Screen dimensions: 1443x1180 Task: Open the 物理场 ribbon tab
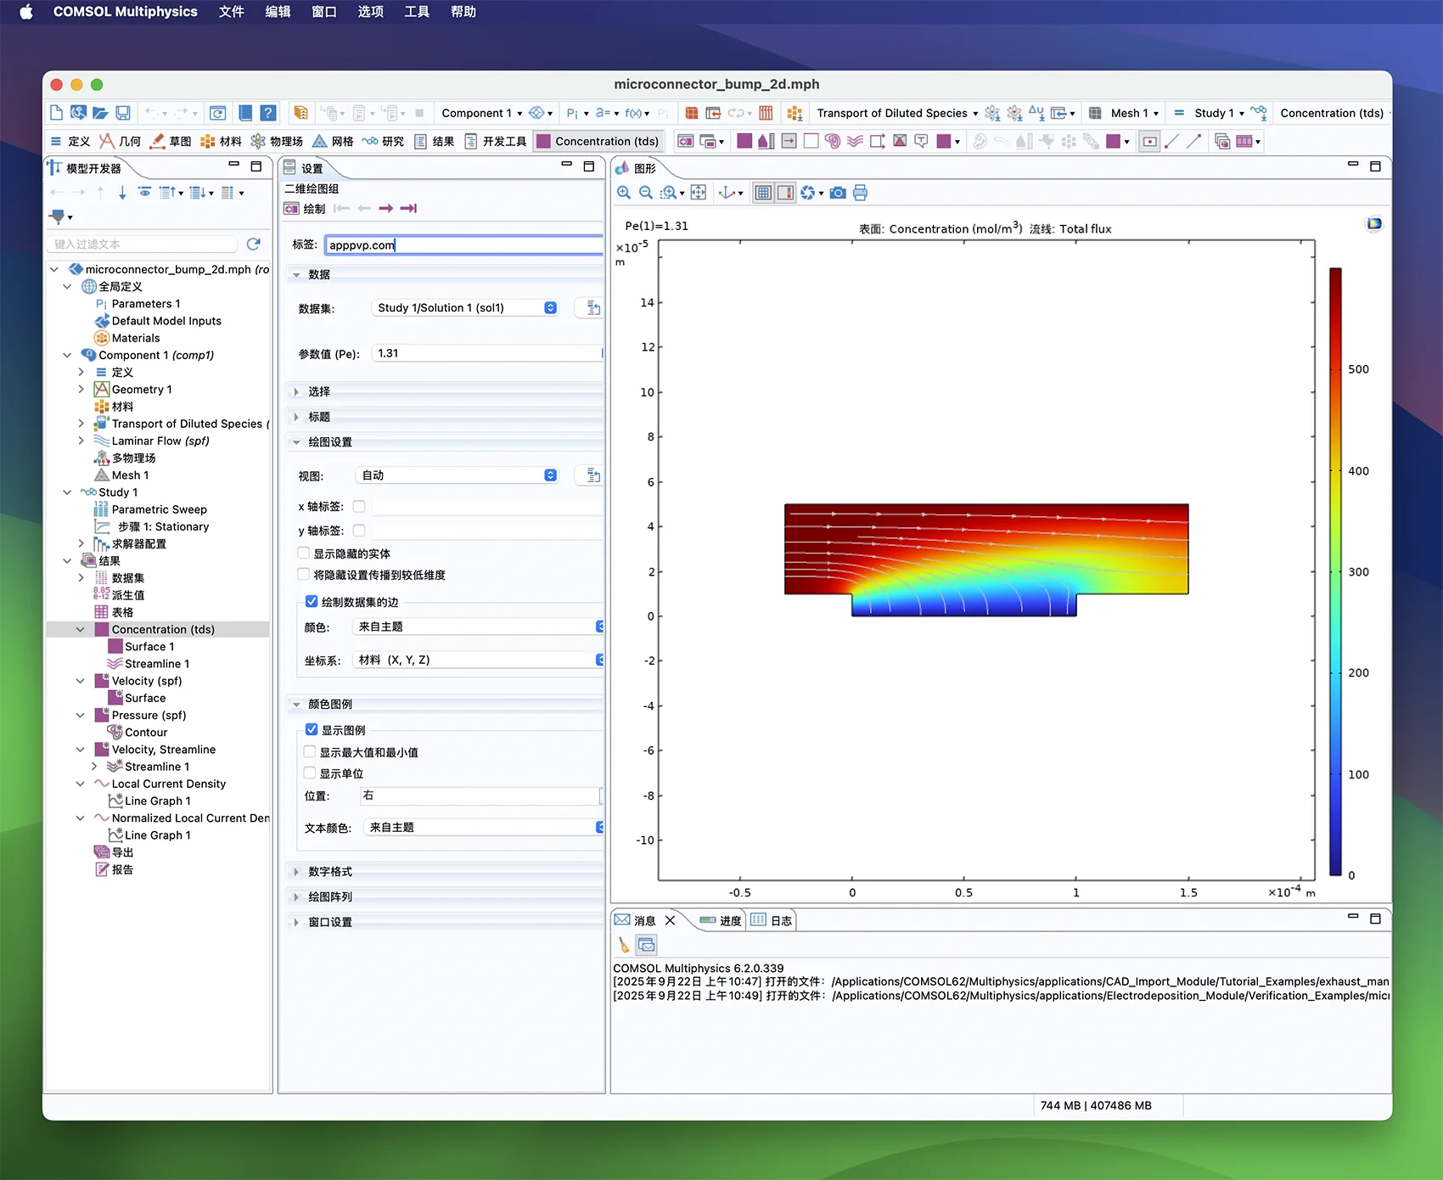tap(277, 142)
